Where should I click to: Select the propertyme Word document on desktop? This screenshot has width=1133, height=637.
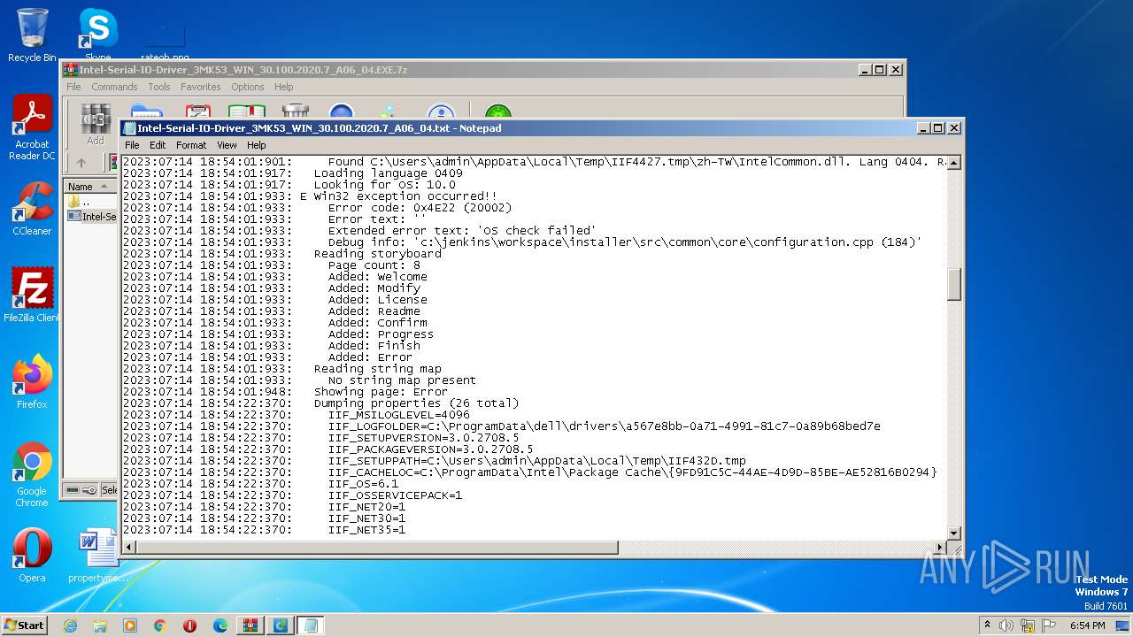[97, 556]
